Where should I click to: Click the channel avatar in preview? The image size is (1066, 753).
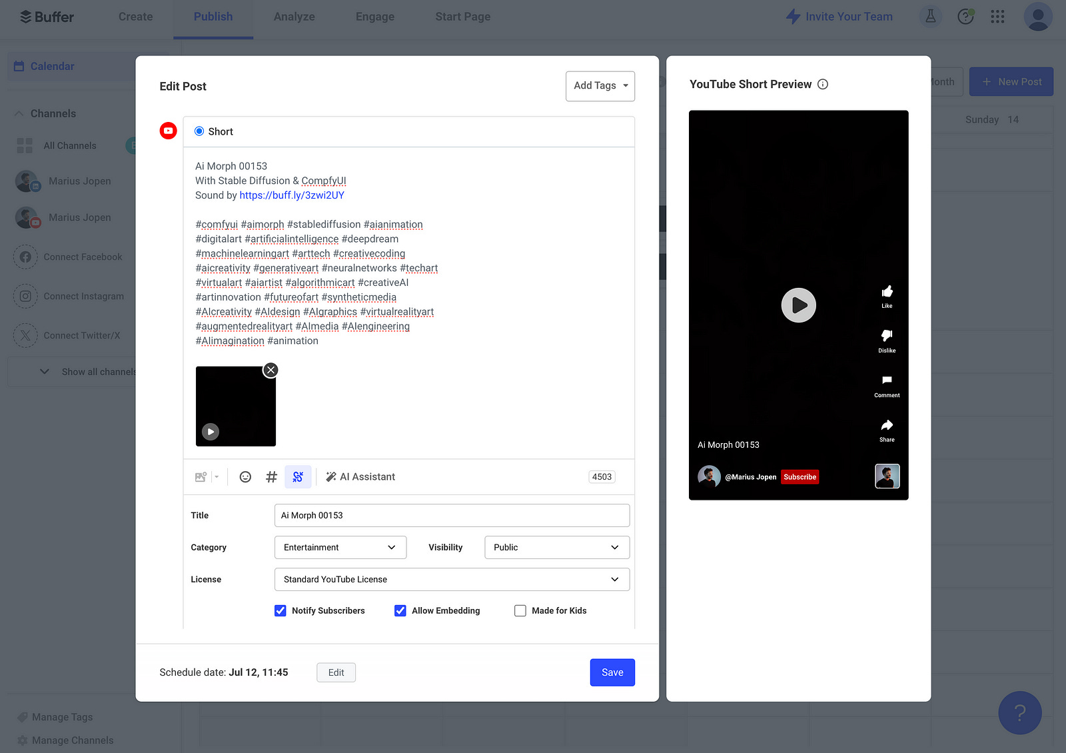click(x=709, y=477)
